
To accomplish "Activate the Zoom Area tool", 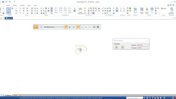I will [142, 11].
